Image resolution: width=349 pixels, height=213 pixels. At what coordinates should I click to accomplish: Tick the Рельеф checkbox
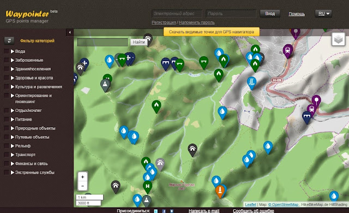click(x=7, y=146)
